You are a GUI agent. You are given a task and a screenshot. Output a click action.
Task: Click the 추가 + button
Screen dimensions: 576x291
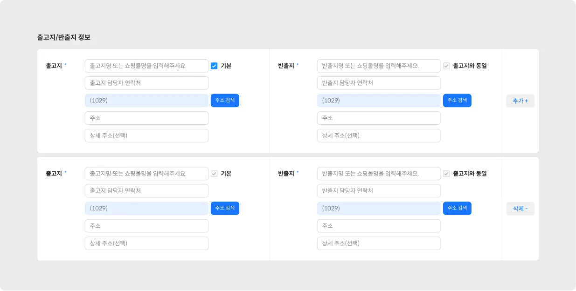coord(520,101)
